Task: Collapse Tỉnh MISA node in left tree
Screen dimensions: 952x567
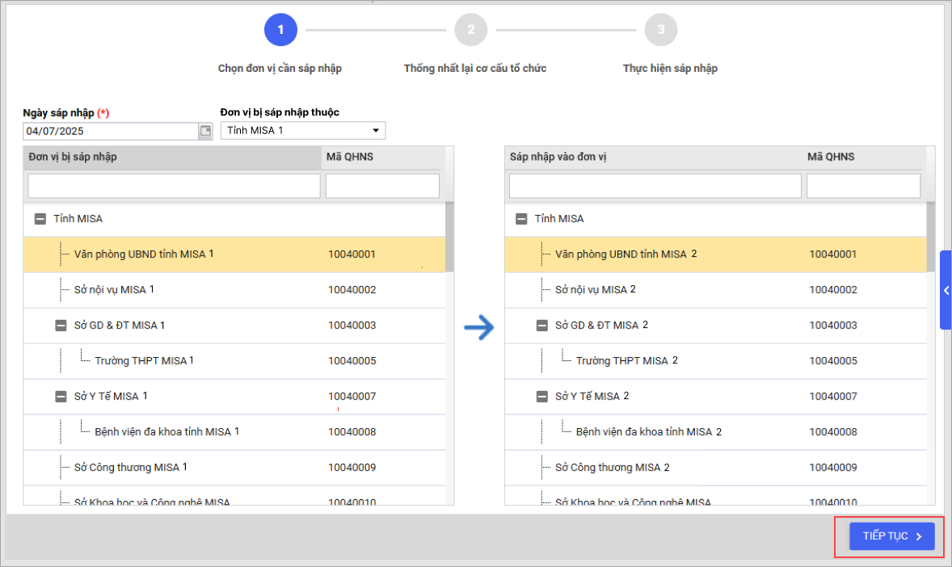Action: pos(40,219)
